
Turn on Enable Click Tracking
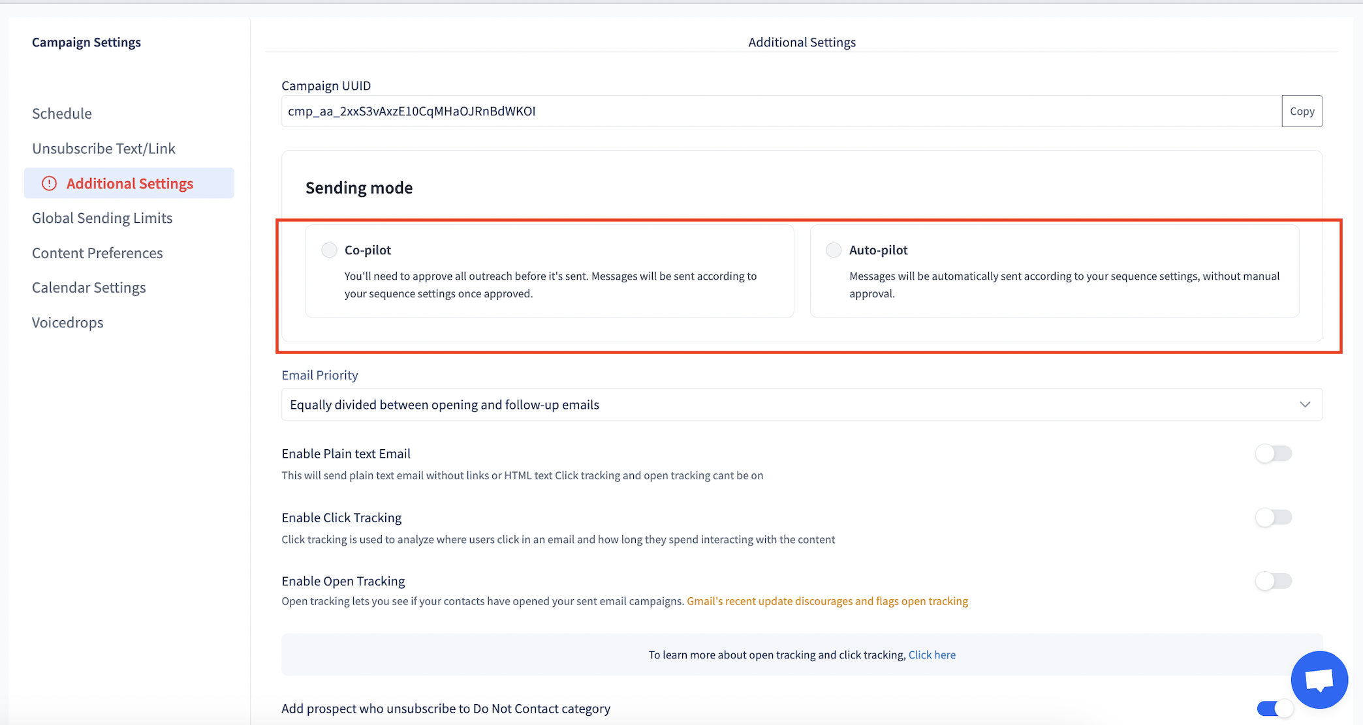[x=1273, y=518]
